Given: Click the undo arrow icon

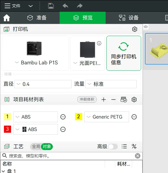Looking at the screenshot, I should 66,6.
